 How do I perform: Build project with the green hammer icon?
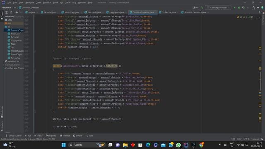[x=202, y=7]
